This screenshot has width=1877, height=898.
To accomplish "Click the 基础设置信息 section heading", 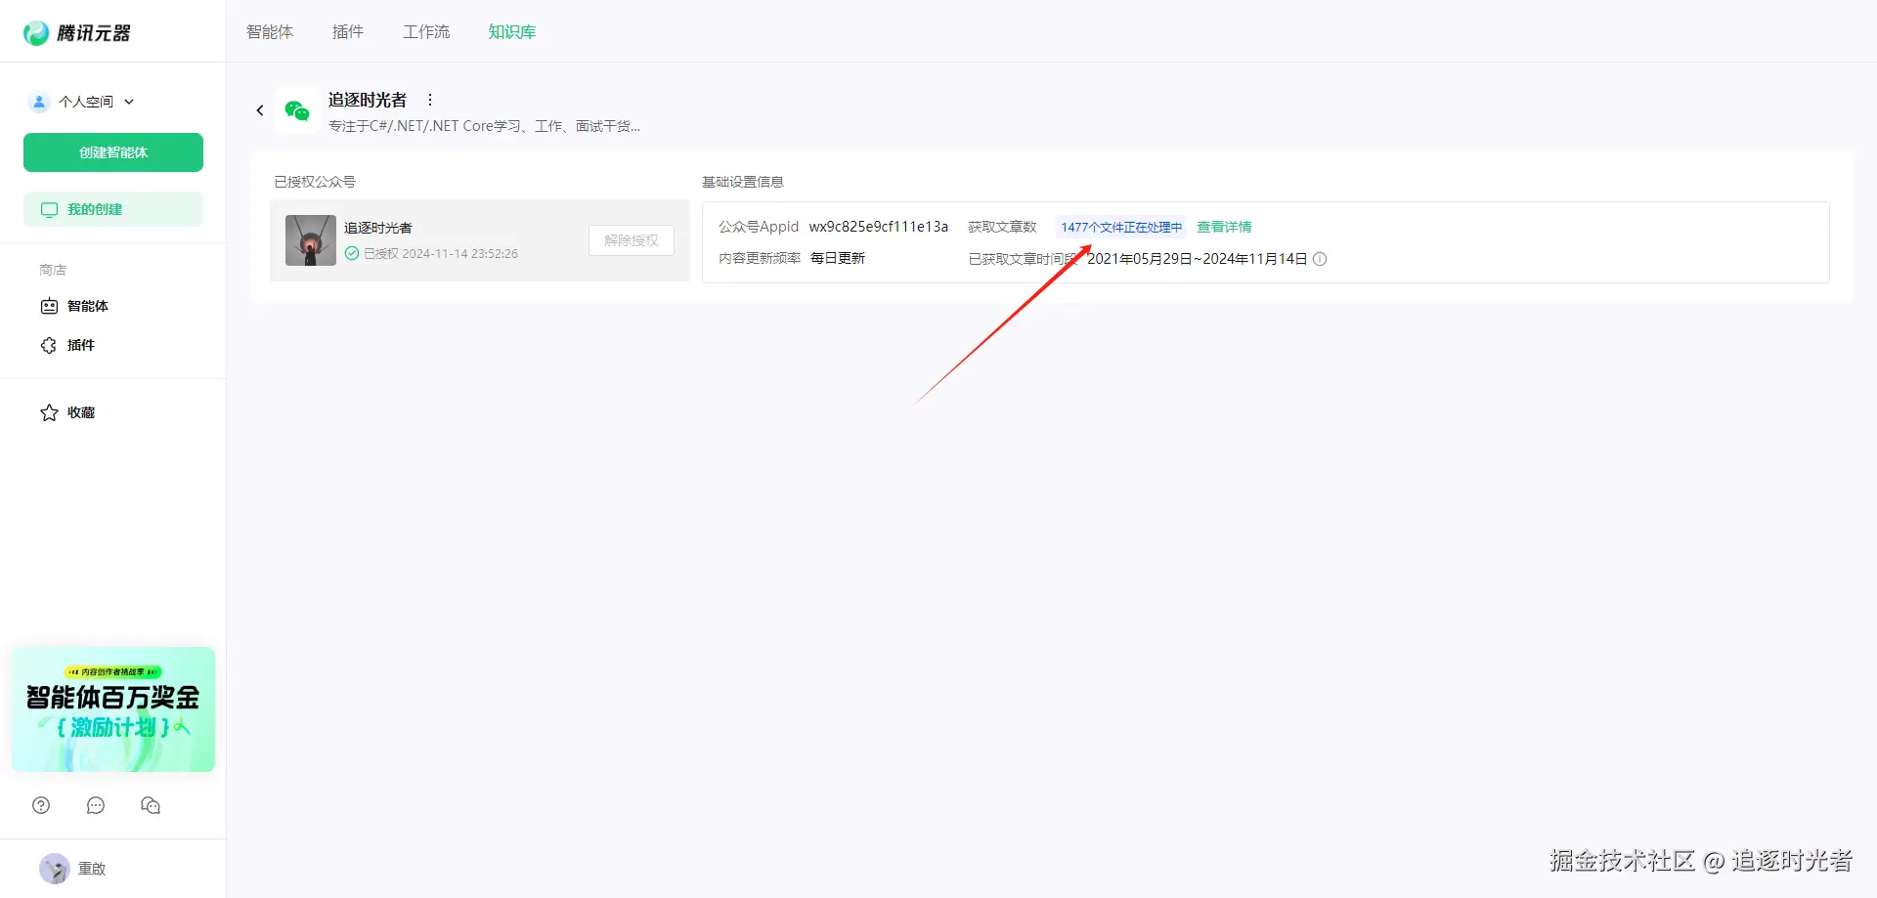I will (x=743, y=182).
